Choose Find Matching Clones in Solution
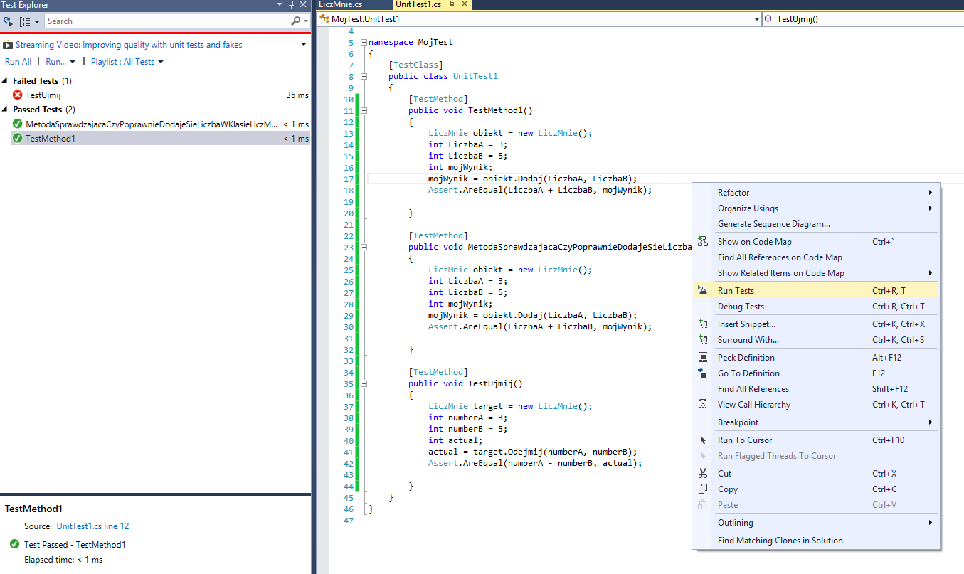The width and height of the screenshot is (964, 574). point(816,541)
